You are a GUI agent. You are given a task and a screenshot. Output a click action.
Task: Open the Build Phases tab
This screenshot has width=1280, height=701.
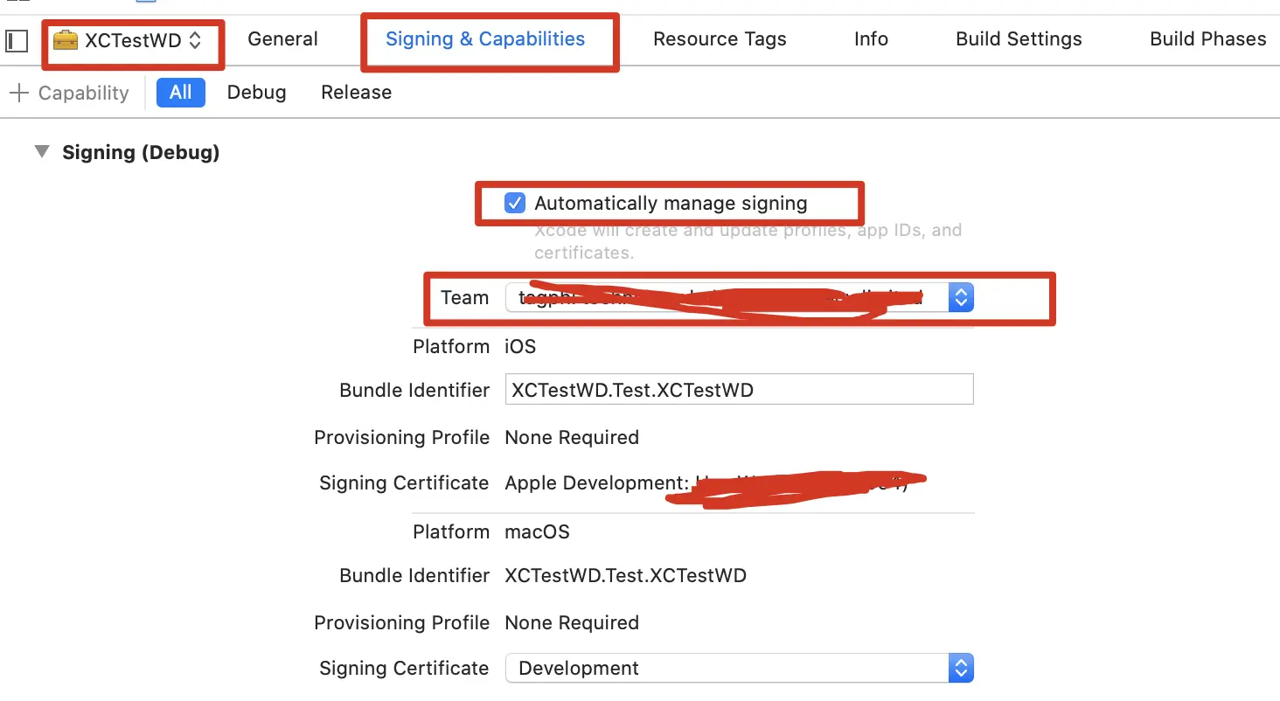[x=1207, y=39]
